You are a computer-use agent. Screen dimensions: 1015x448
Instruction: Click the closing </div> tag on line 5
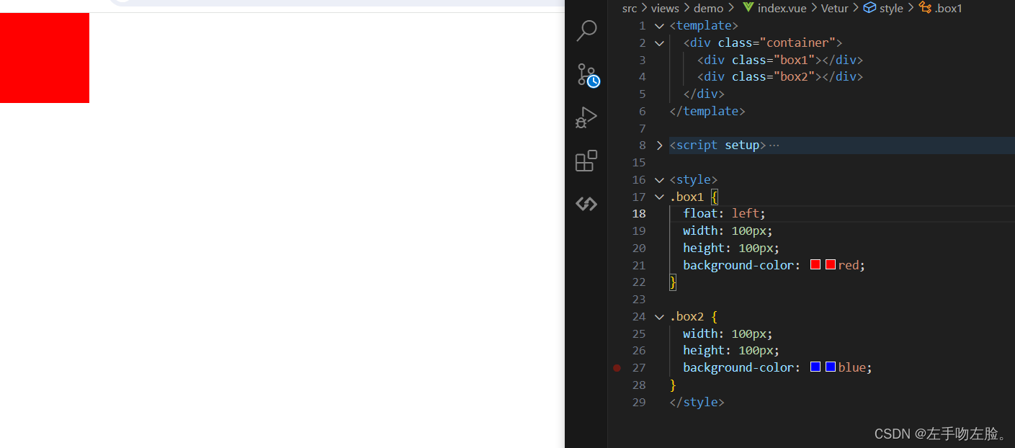(x=704, y=94)
